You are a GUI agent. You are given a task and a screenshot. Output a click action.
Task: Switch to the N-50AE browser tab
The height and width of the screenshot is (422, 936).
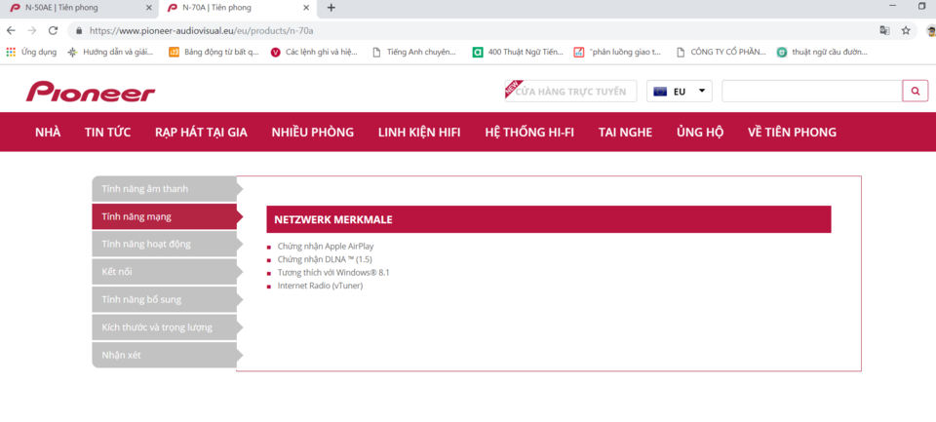pos(81,8)
